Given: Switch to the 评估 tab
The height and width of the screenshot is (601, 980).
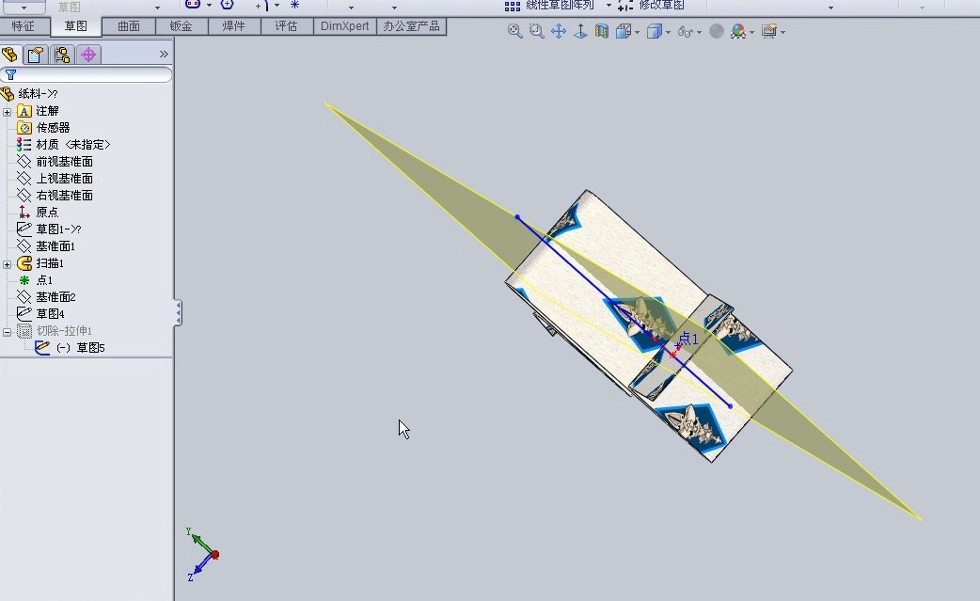Looking at the screenshot, I should click(x=286, y=26).
